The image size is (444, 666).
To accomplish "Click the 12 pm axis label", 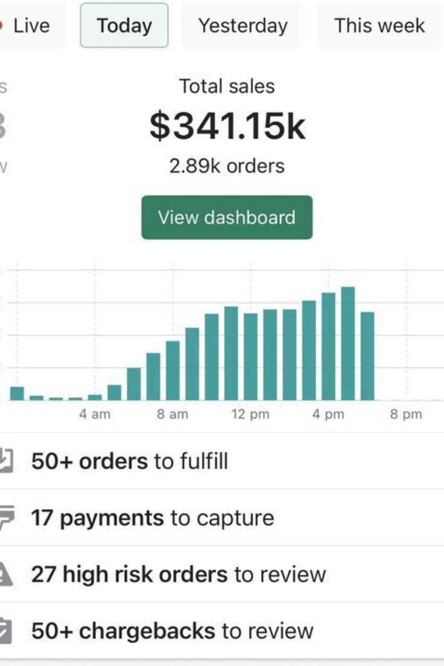I will pyautogui.click(x=250, y=414).
